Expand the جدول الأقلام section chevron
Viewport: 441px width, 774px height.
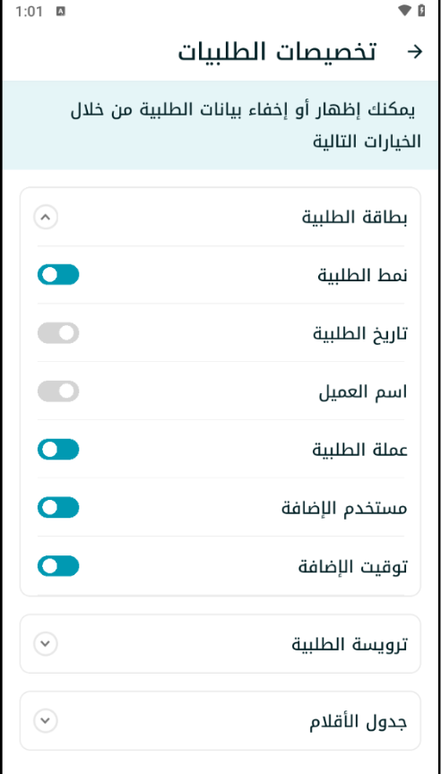tap(46, 720)
